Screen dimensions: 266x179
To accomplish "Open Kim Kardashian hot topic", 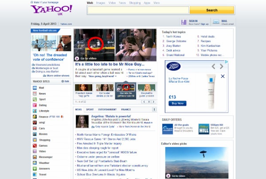I will [x=210, y=46].
